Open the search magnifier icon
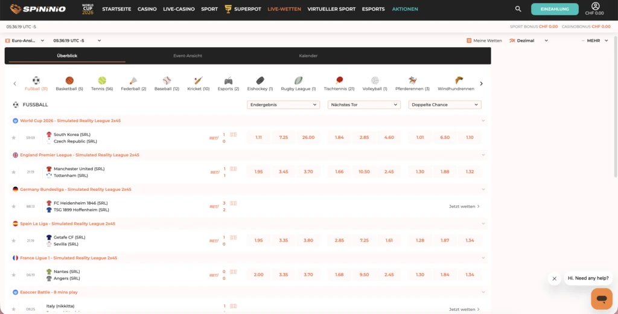The height and width of the screenshot is (314, 618). [518, 8]
